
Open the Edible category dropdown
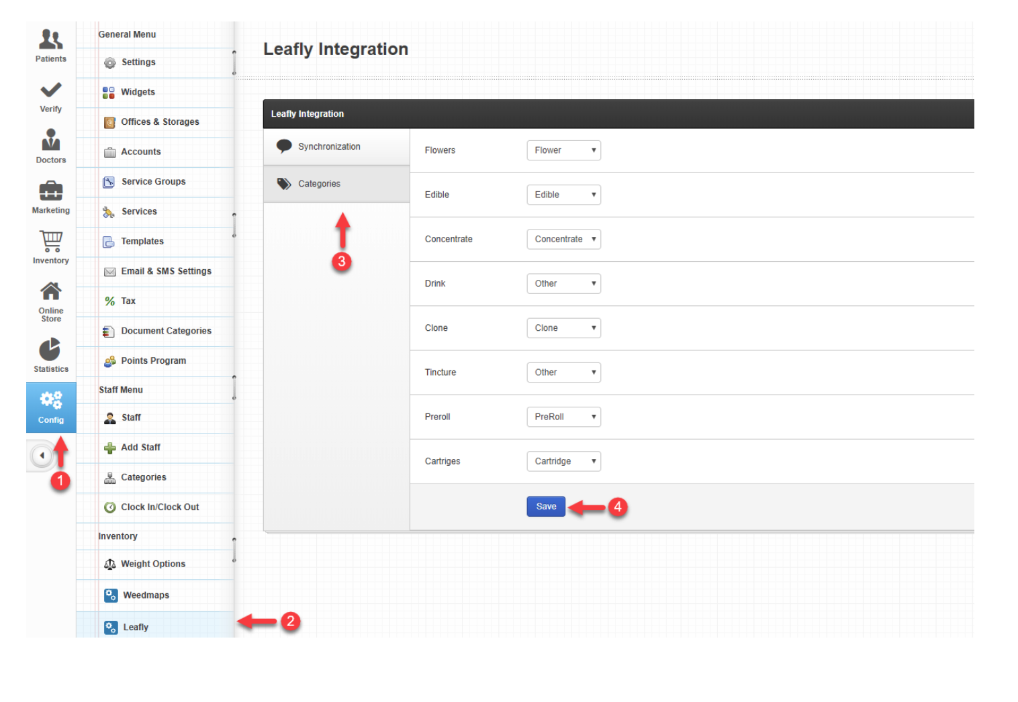pos(563,195)
